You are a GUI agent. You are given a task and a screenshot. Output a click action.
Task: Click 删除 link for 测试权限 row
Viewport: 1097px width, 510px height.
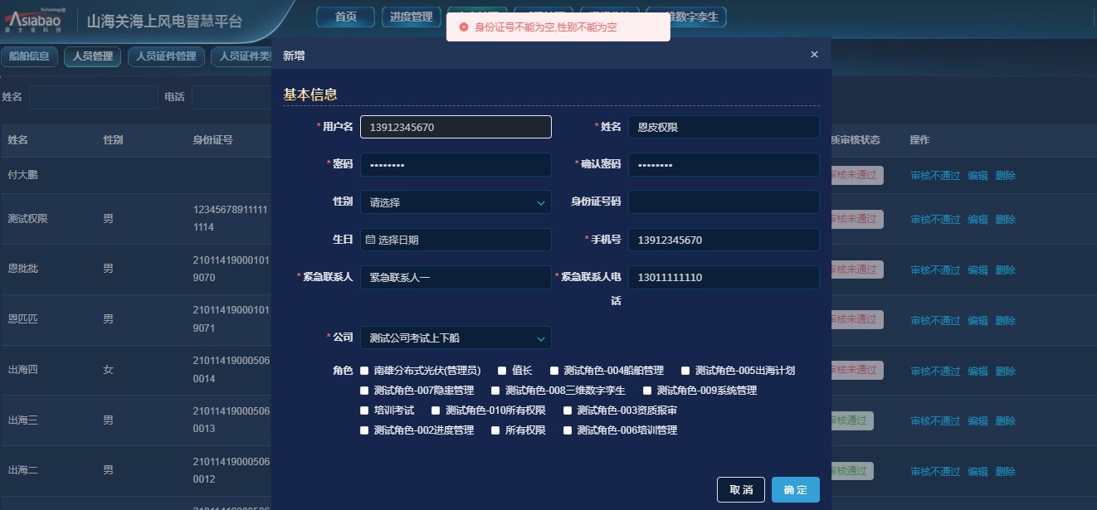[1005, 219]
